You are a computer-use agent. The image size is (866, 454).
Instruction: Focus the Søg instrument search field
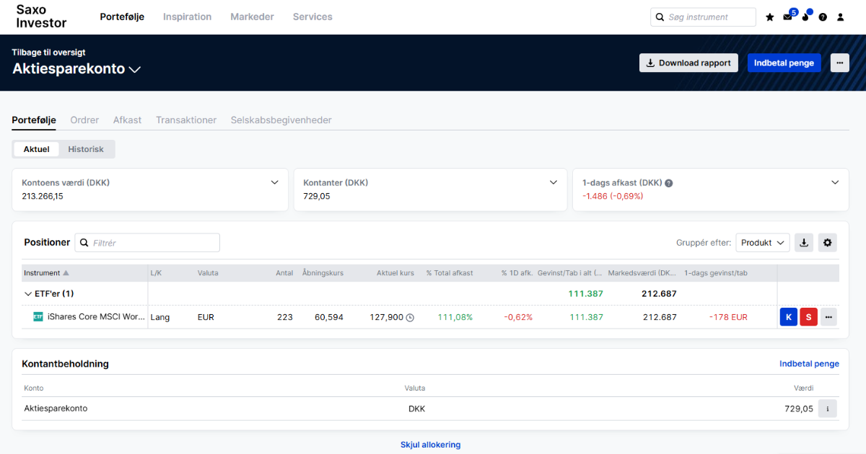[x=703, y=17]
